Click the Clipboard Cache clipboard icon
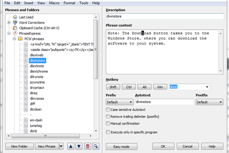229x153 pixels. click(x=15, y=28)
